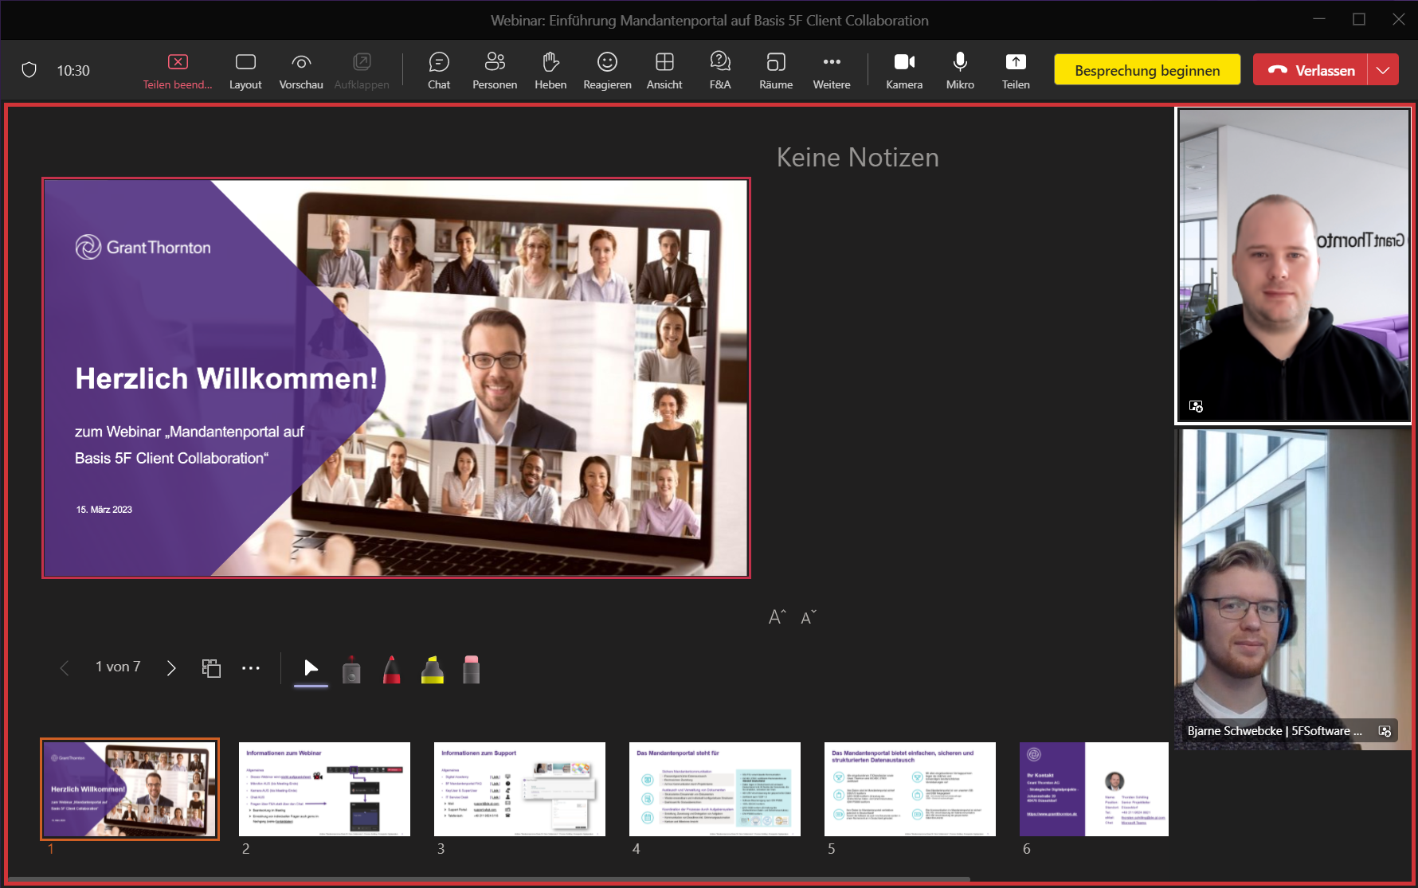Image resolution: width=1418 pixels, height=888 pixels.
Task: Raise hand with Heben
Action: tap(550, 71)
